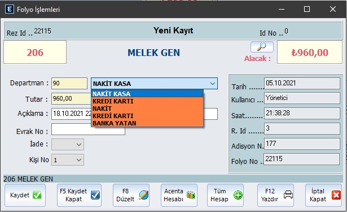Click İptal Kapat cancel button
The image size is (347, 212).
[323, 195]
